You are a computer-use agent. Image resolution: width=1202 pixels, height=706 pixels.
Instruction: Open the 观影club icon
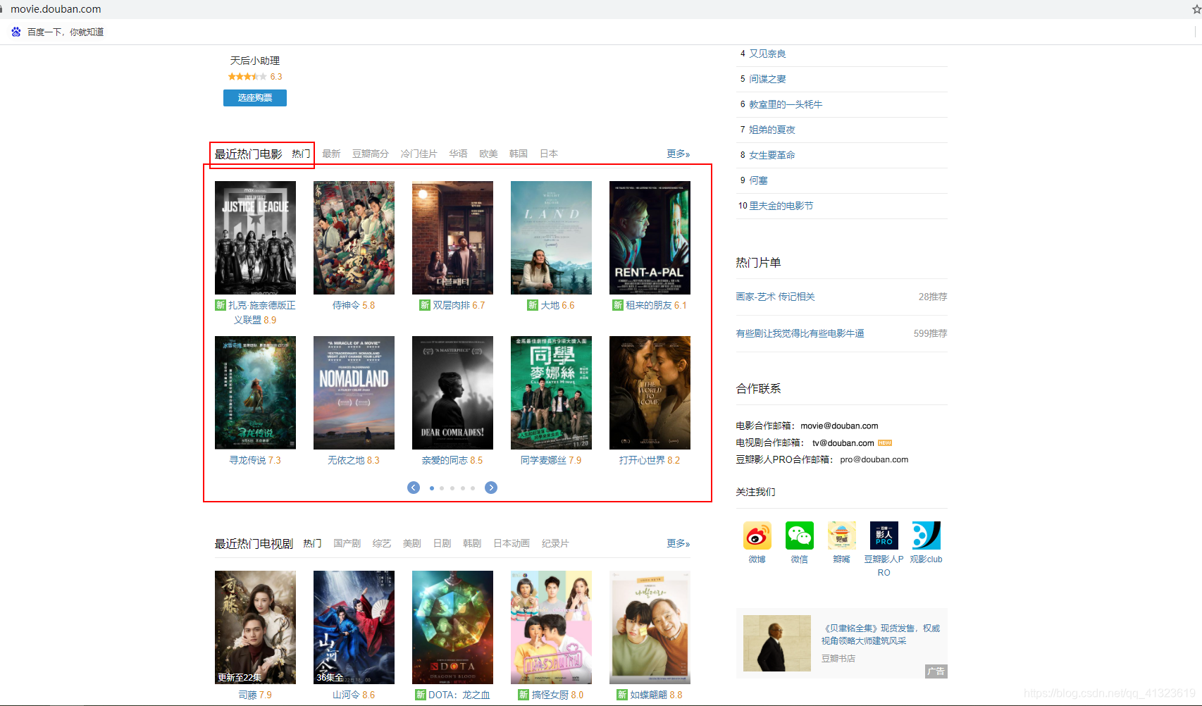coord(926,535)
